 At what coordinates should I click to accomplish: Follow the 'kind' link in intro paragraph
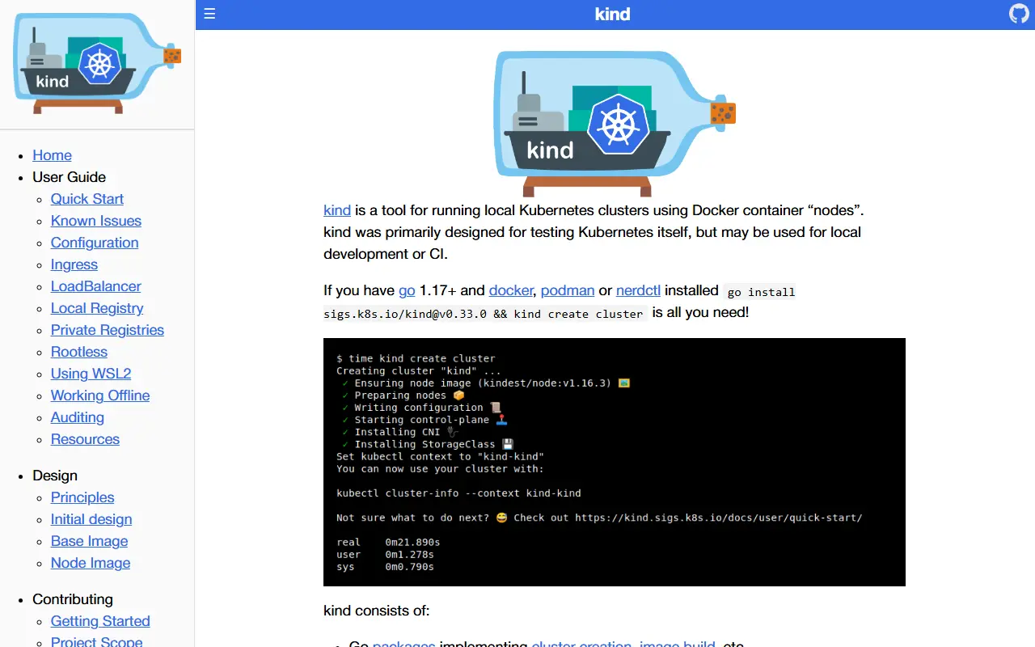[337, 210]
